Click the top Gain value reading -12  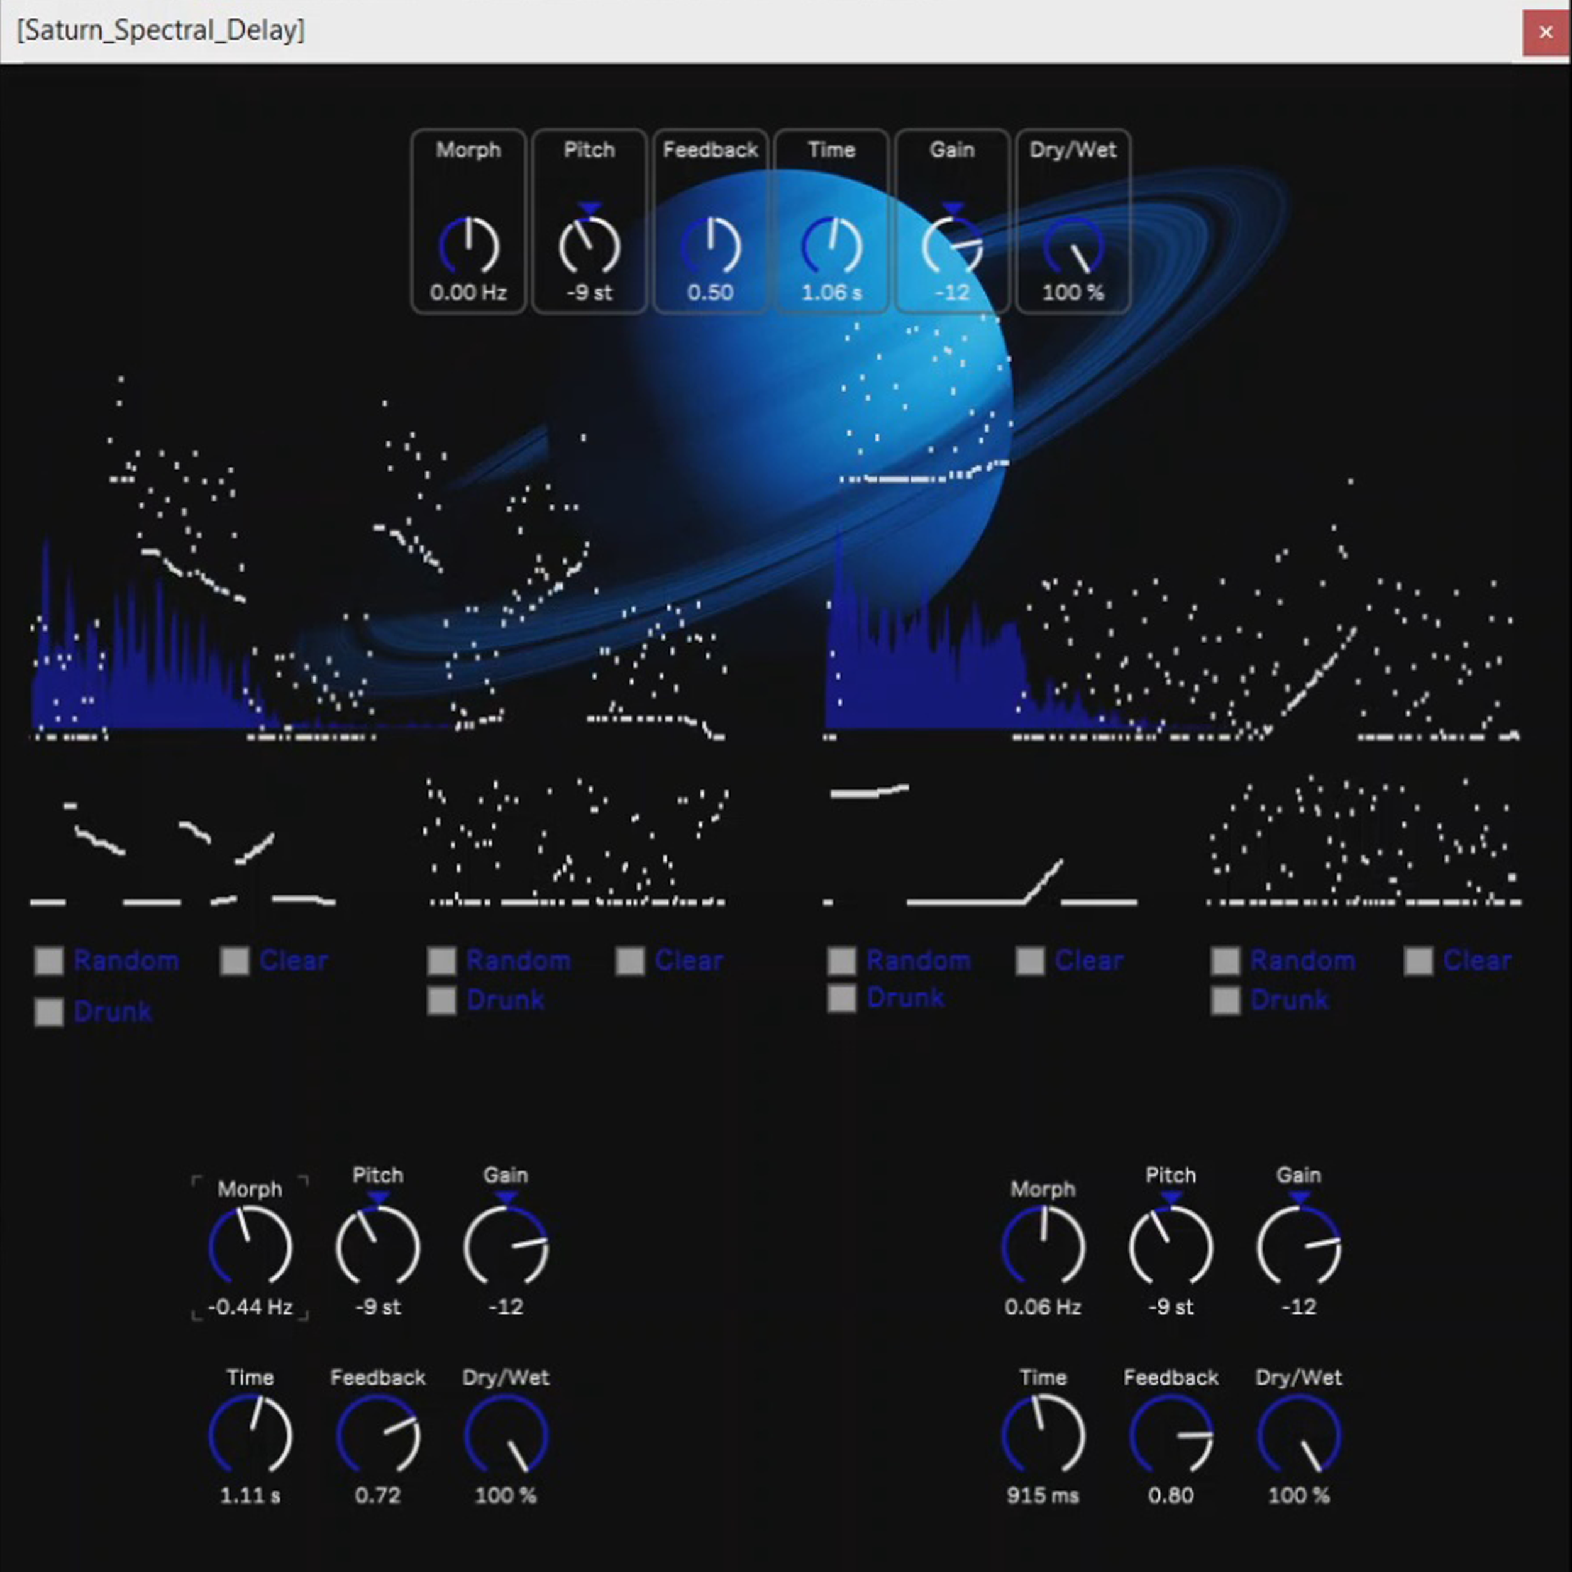(951, 292)
